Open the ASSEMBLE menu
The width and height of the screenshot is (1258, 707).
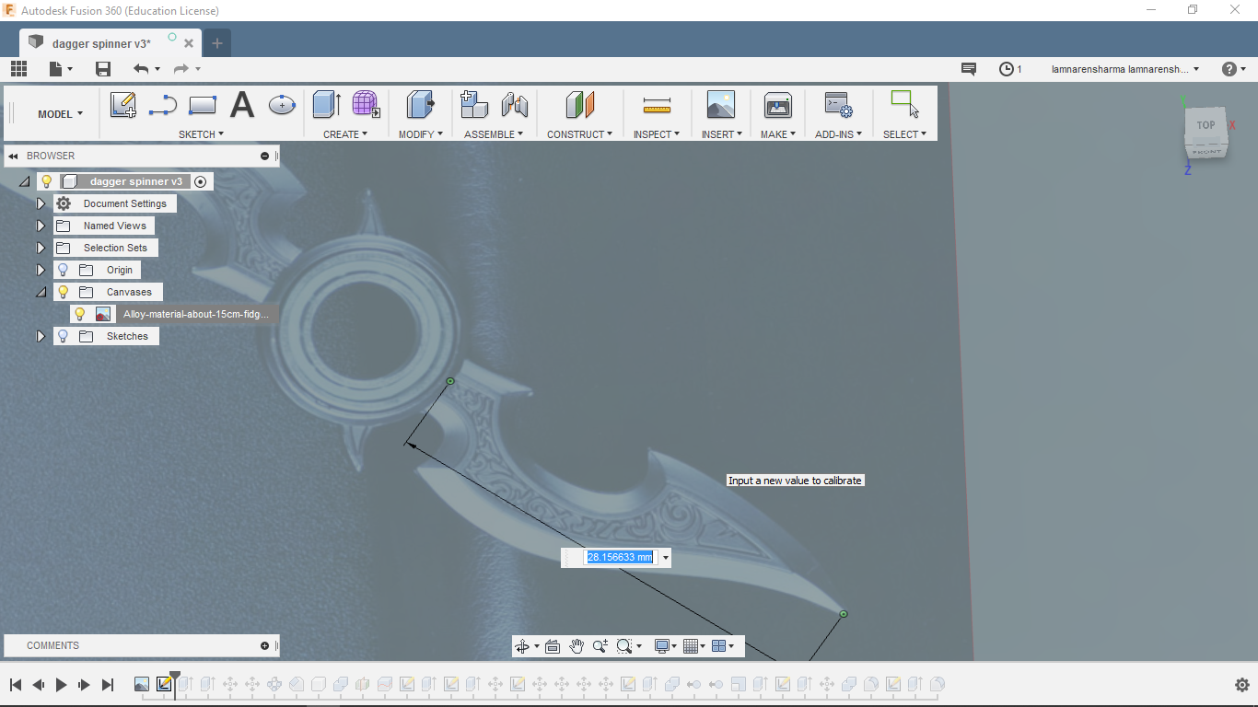[494, 134]
